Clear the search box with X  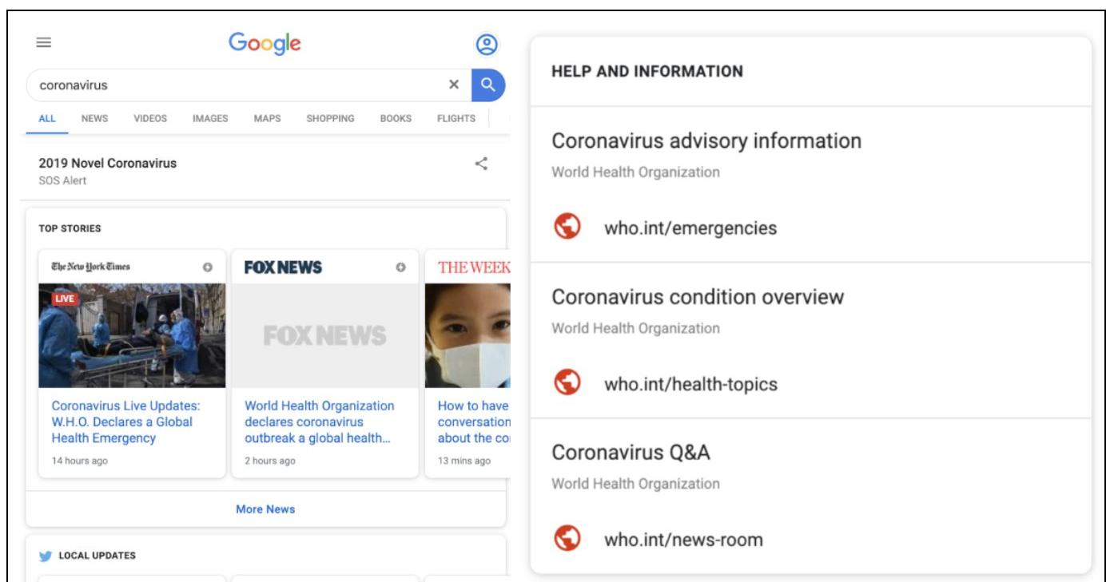pyautogui.click(x=454, y=85)
